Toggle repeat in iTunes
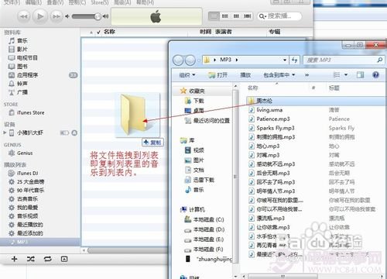Image resolution: width=387 pixels, height=279 pixels. (47, 259)
